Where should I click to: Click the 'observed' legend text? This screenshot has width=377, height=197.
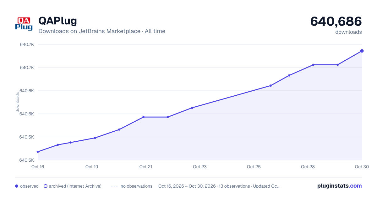[29, 186]
